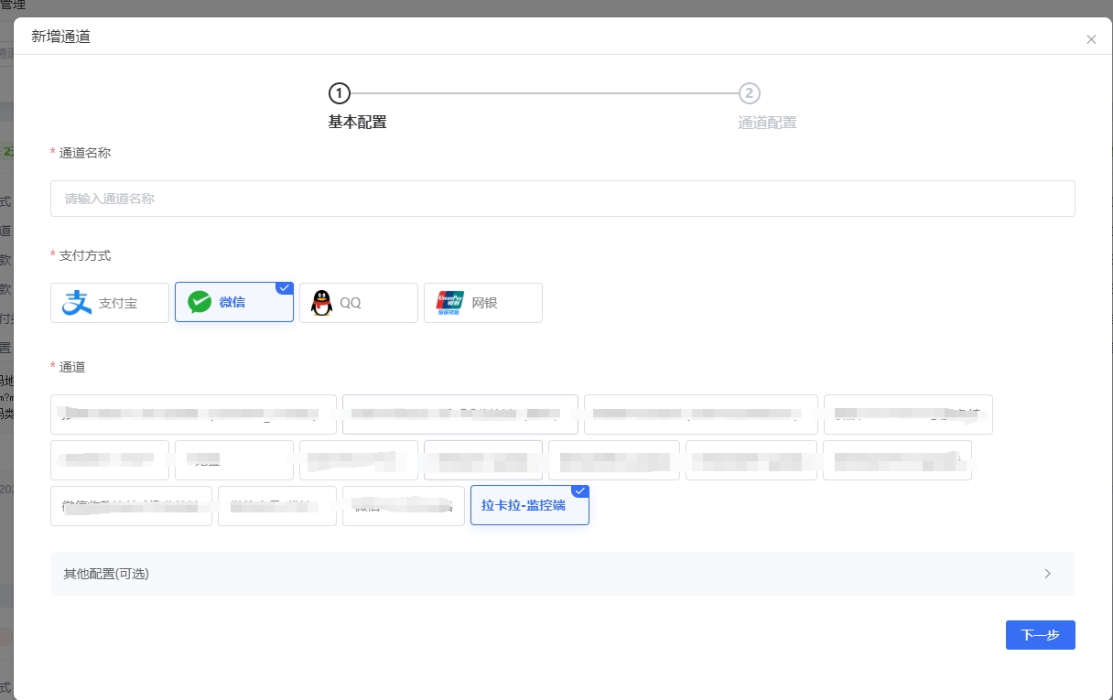Click the step 1 circle indicator

(x=339, y=93)
